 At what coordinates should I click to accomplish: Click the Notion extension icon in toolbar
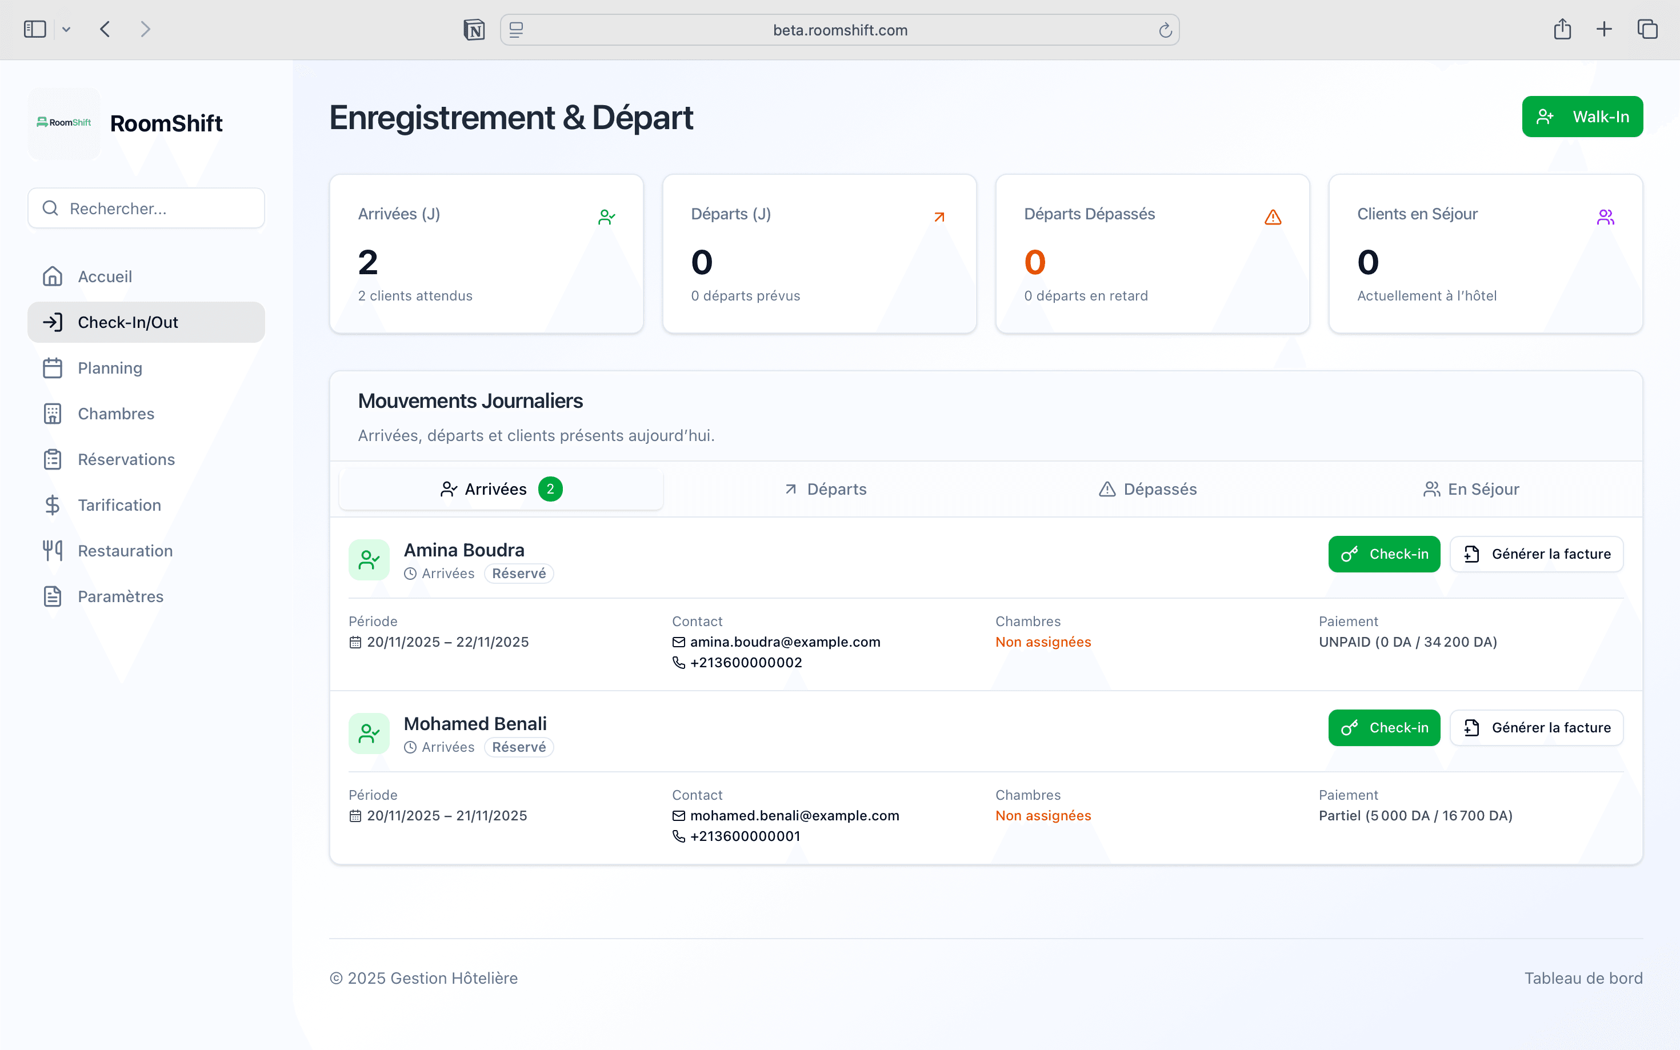click(x=474, y=30)
